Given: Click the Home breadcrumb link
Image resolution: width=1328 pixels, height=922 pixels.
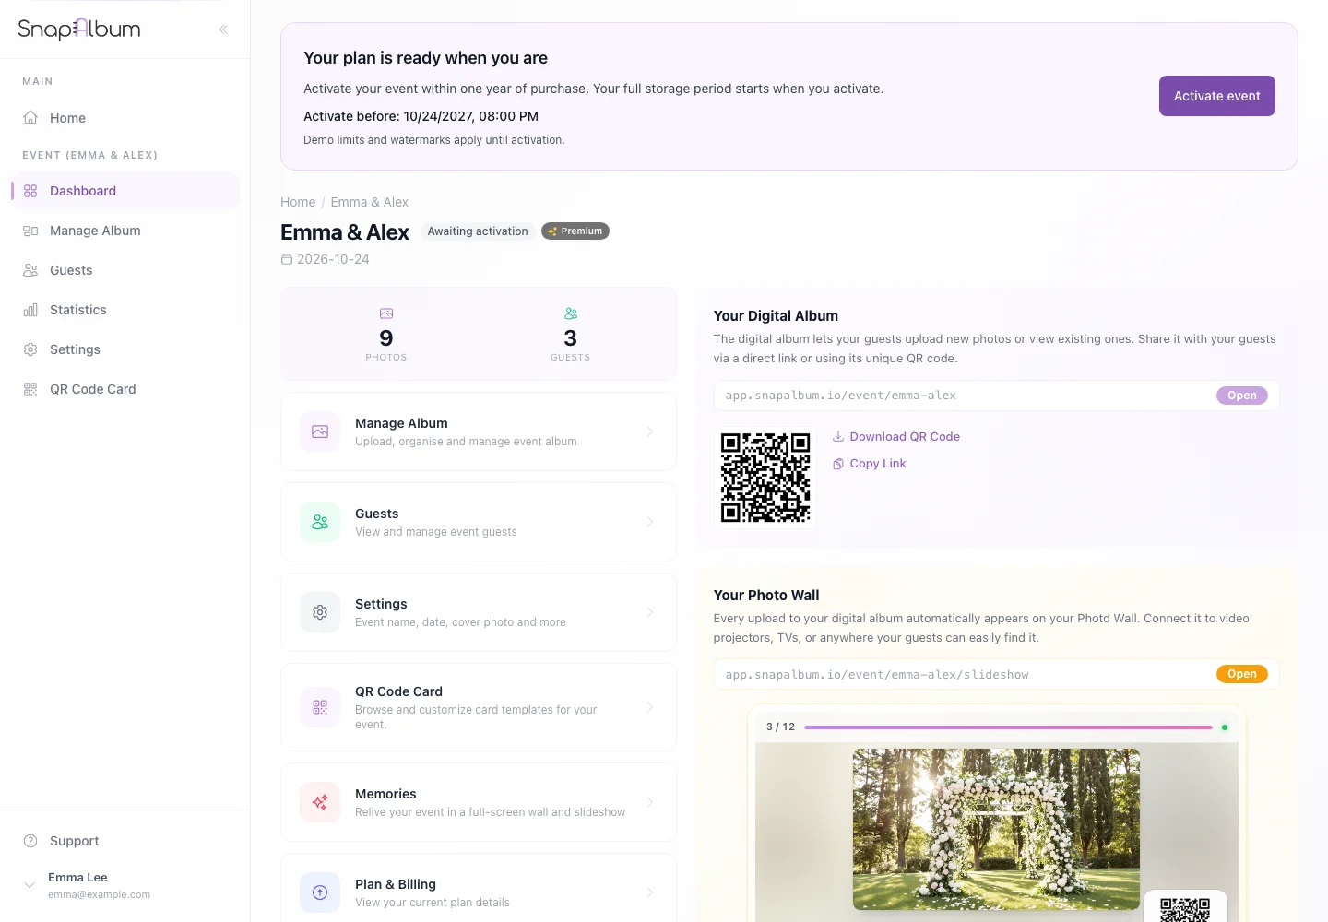Looking at the screenshot, I should (298, 202).
